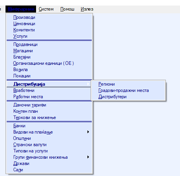180x176 pixels.
Task: Open the Помош menu
Action: point(67,9)
